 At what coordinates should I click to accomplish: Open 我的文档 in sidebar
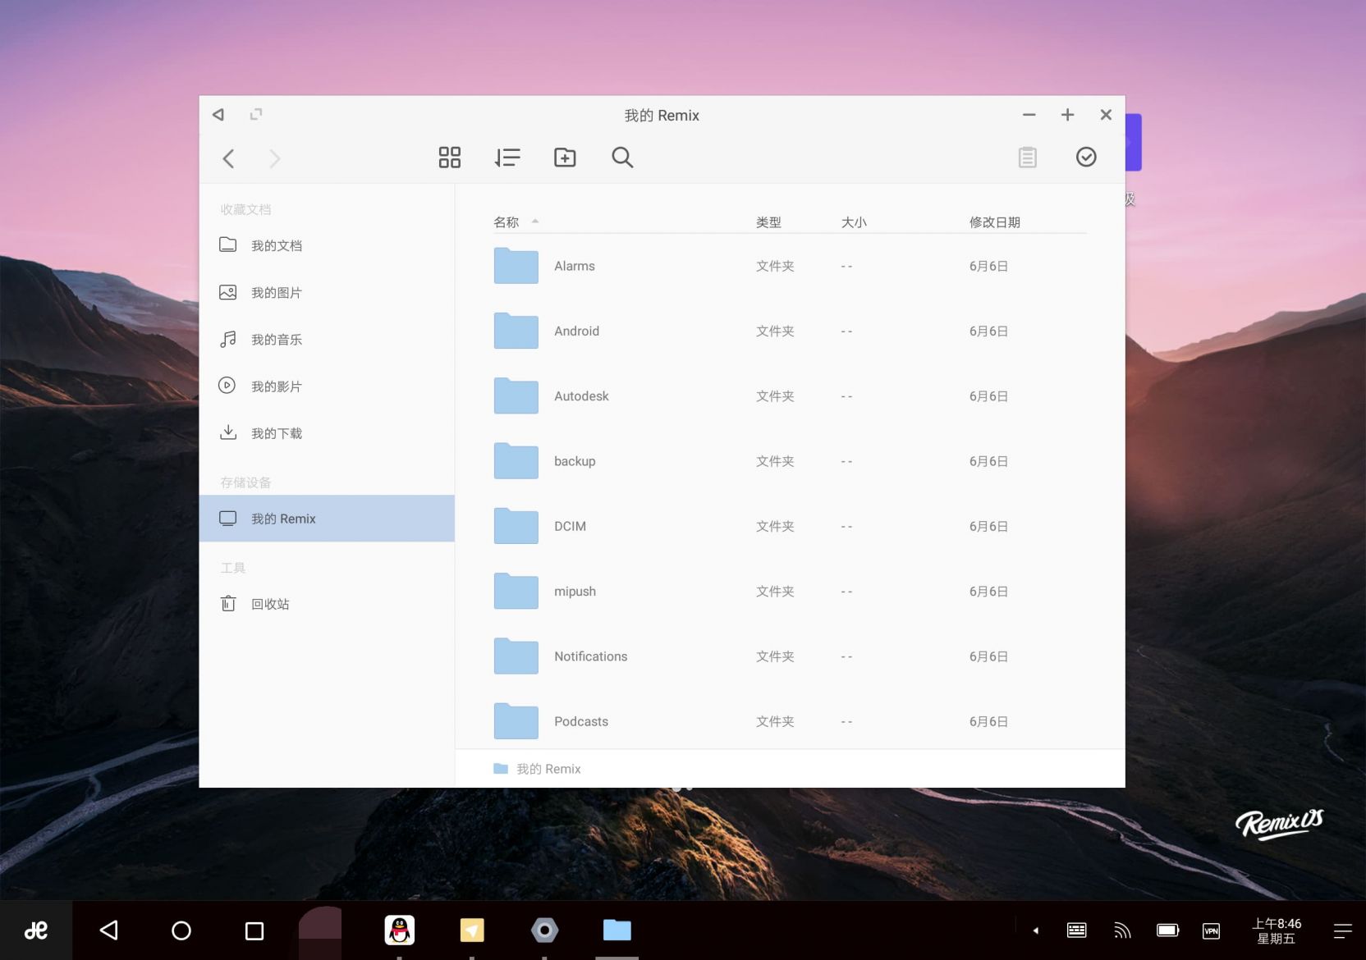coord(327,245)
